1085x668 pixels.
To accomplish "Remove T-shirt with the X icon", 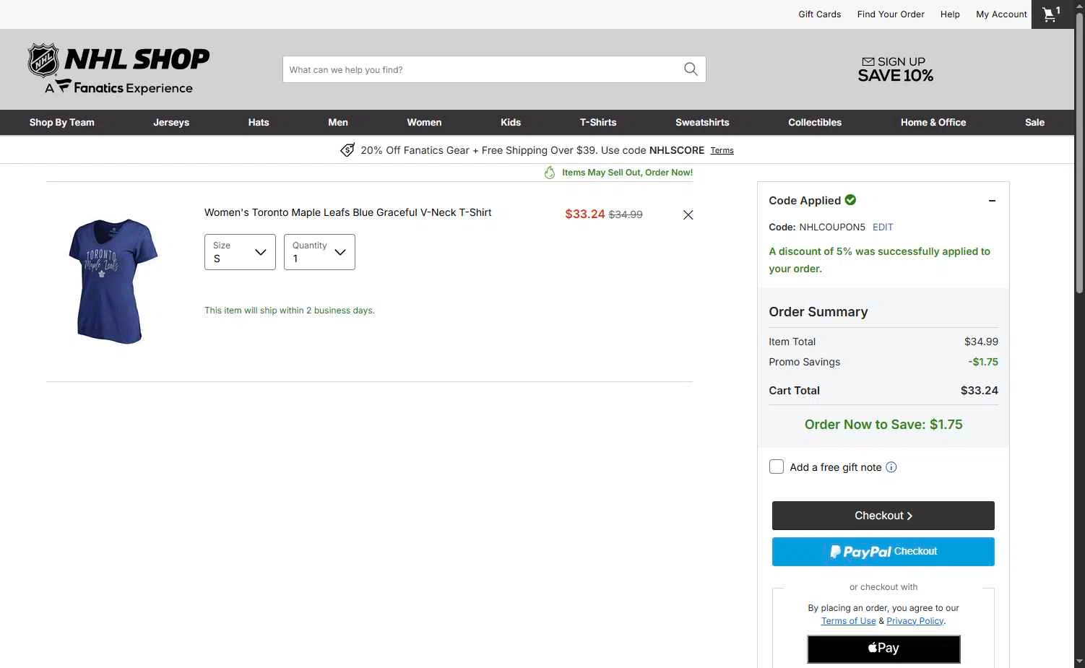I will click(688, 214).
